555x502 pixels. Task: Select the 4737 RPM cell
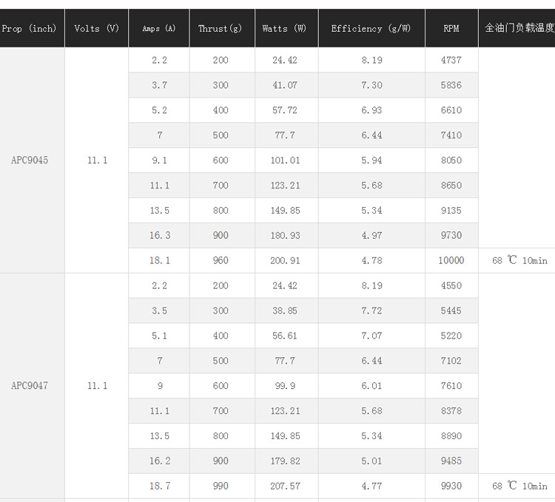pos(451,60)
